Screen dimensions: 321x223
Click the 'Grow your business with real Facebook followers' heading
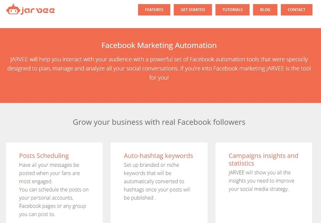click(159, 122)
